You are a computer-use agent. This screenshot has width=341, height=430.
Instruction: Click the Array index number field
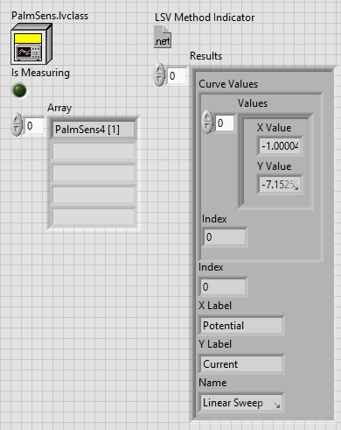(x=33, y=126)
